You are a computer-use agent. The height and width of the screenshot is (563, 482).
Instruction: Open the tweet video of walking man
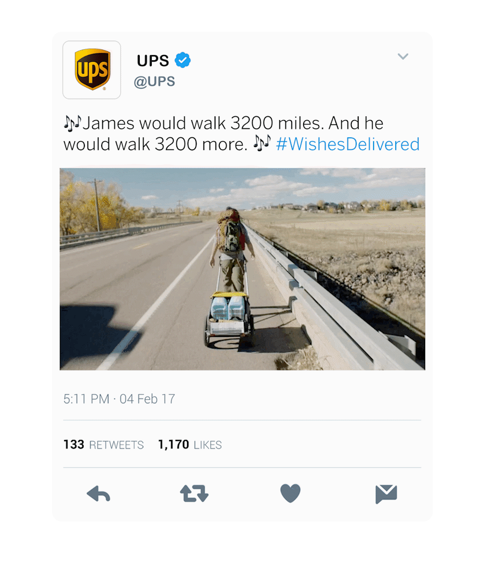pos(242,269)
